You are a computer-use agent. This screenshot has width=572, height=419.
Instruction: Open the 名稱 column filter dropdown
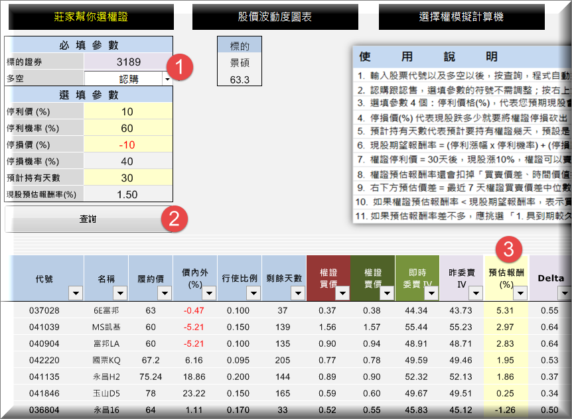pos(120,293)
